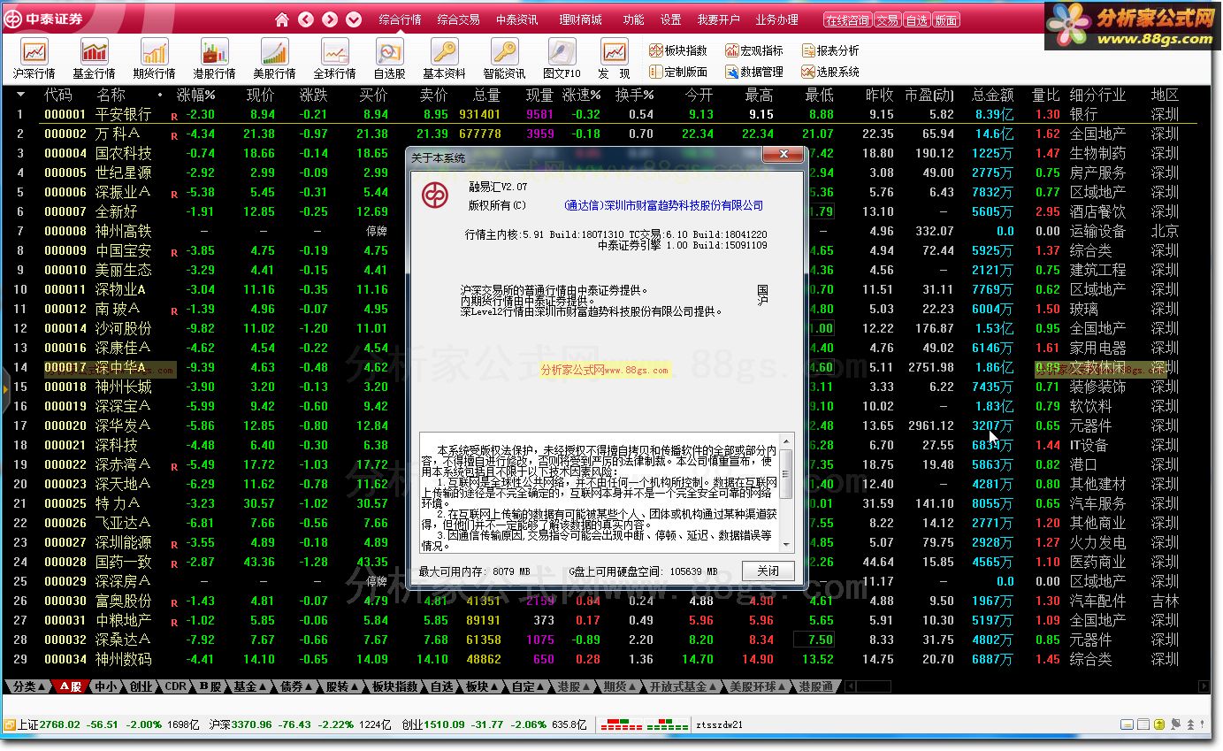Select the 中小 bottom tab
The width and height of the screenshot is (1223, 751).
point(107,686)
